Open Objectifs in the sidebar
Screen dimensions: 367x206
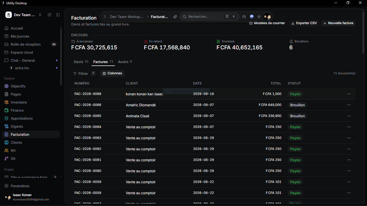point(31,86)
